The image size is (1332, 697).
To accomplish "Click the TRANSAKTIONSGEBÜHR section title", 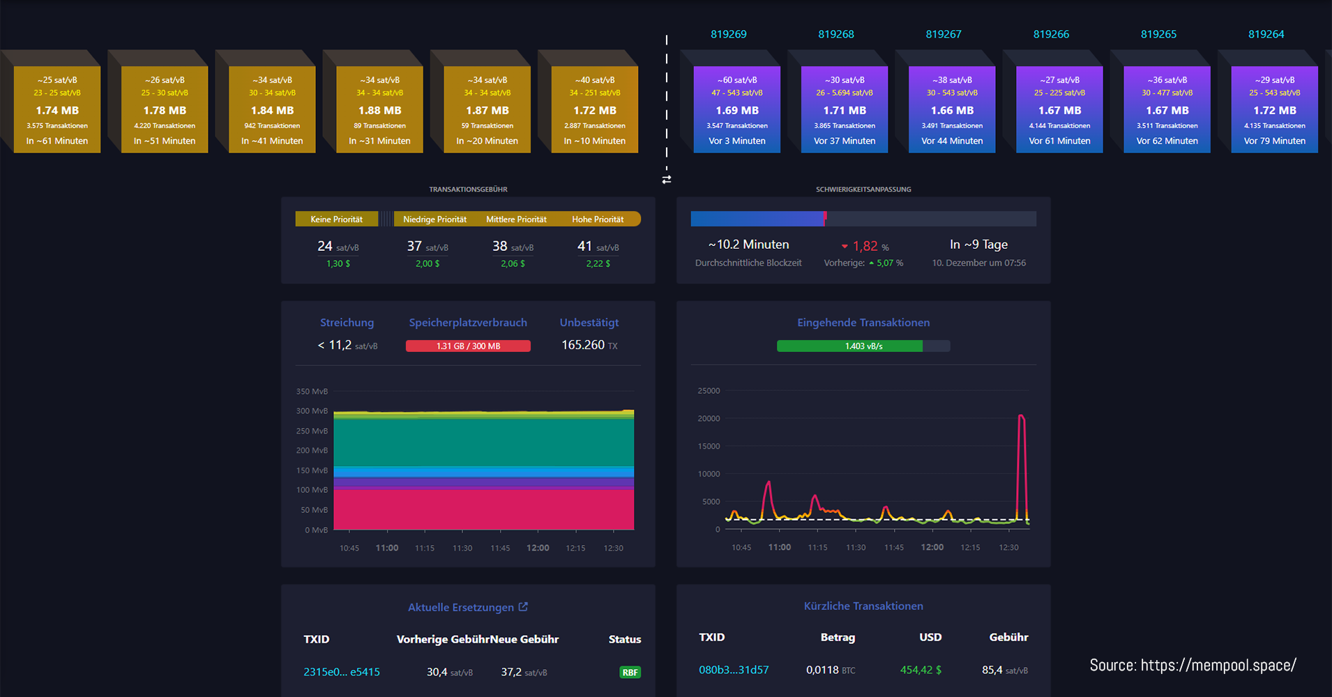I will coord(468,190).
